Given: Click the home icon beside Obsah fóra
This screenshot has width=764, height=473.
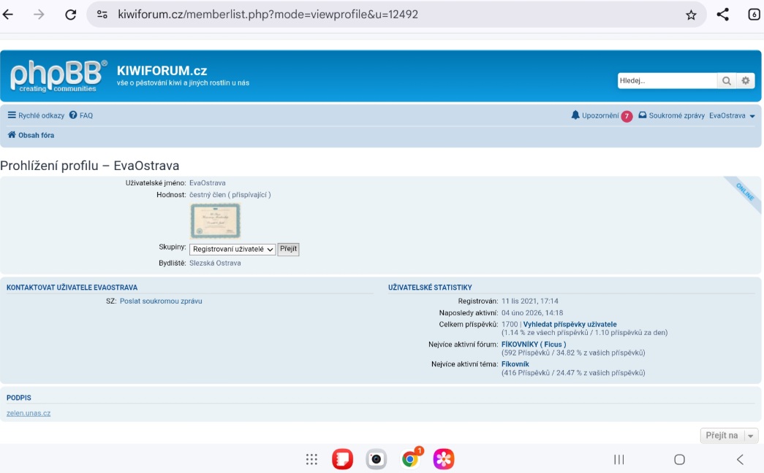Looking at the screenshot, I should [12, 135].
